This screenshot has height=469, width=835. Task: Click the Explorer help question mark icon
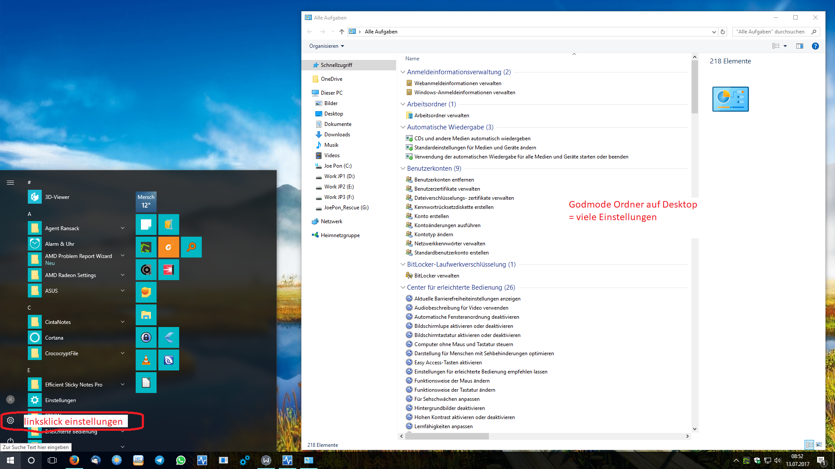[x=815, y=46]
